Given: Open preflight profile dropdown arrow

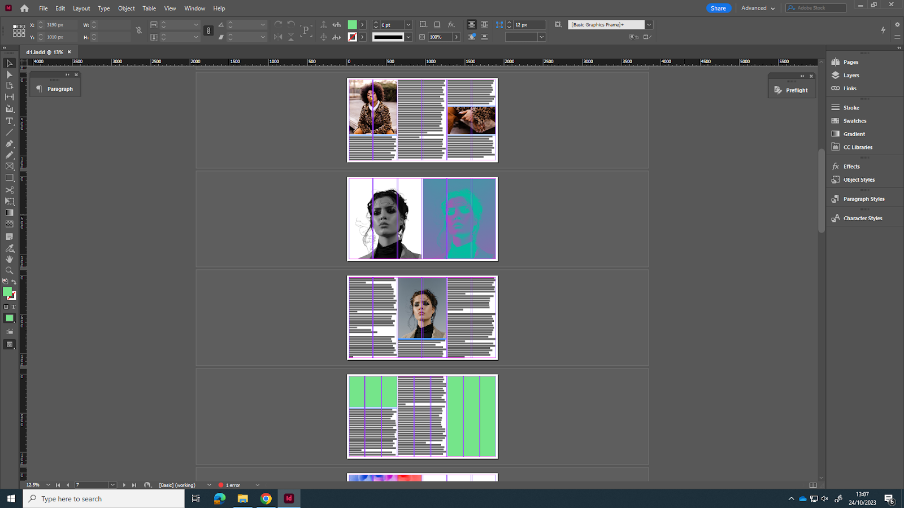Looking at the screenshot, I should click(209, 485).
